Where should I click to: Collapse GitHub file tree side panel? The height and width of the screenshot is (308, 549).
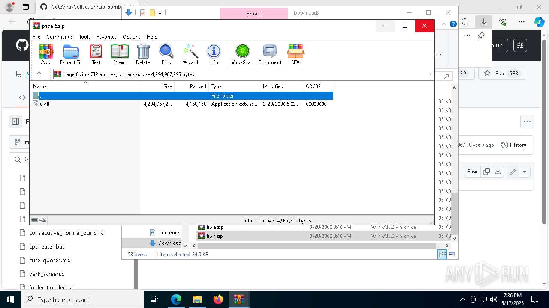[x=15, y=121]
